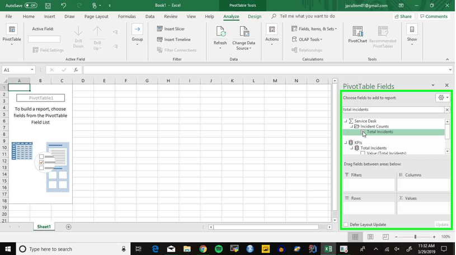
Task: Switch to the Insert tab
Action: click(x=49, y=17)
